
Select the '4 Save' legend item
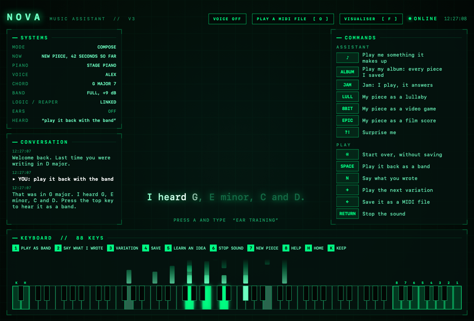(x=152, y=248)
